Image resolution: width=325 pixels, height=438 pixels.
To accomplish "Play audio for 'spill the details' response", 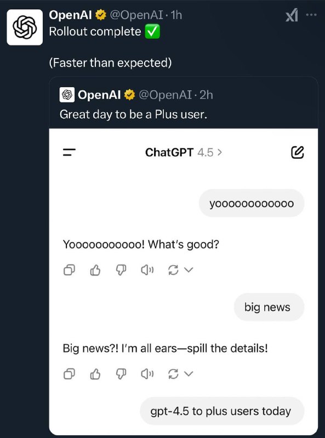I will [x=147, y=374].
